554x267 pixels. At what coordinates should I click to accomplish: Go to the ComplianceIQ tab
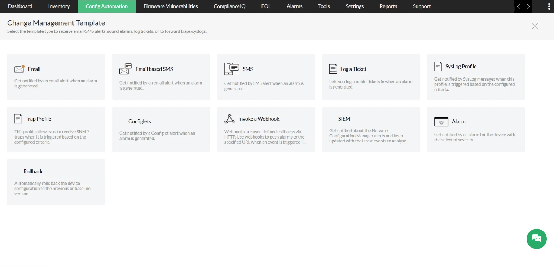[229, 6]
